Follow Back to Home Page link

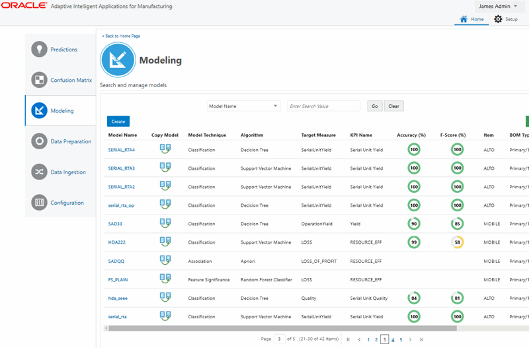tap(121, 36)
